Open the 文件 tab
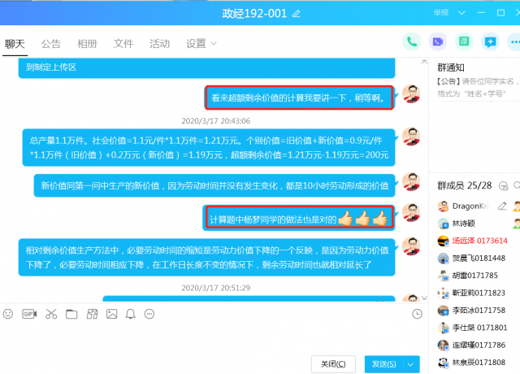This screenshot has height=374, width=520. [x=123, y=44]
